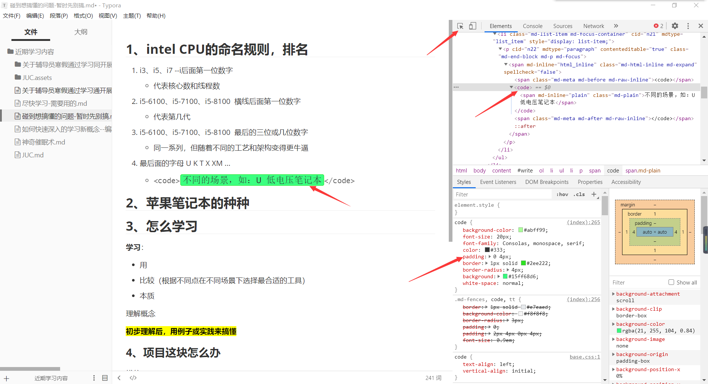
Task: Switch to the Console tab
Action: [532, 26]
